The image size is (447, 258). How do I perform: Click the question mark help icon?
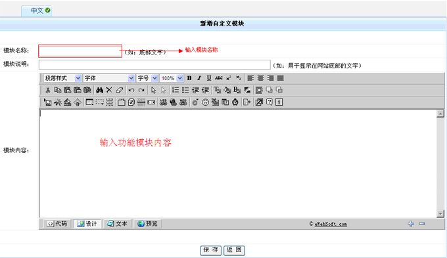click(269, 102)
